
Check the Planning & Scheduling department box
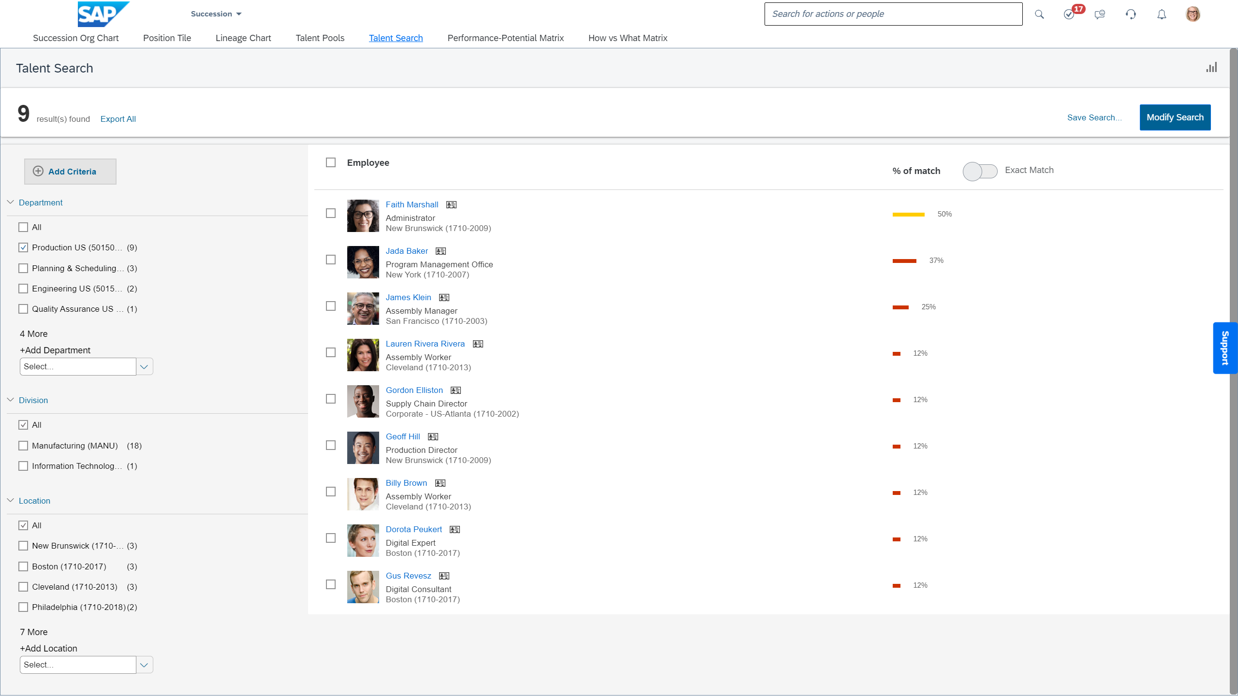(23, 268)
